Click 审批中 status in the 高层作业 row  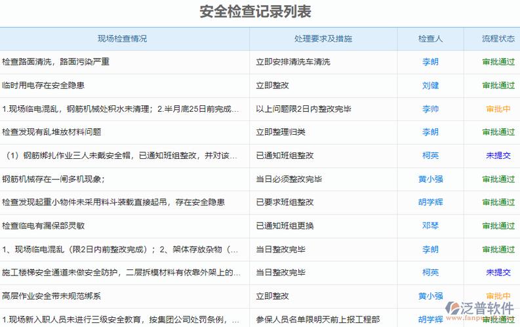[x=498, y=296]
